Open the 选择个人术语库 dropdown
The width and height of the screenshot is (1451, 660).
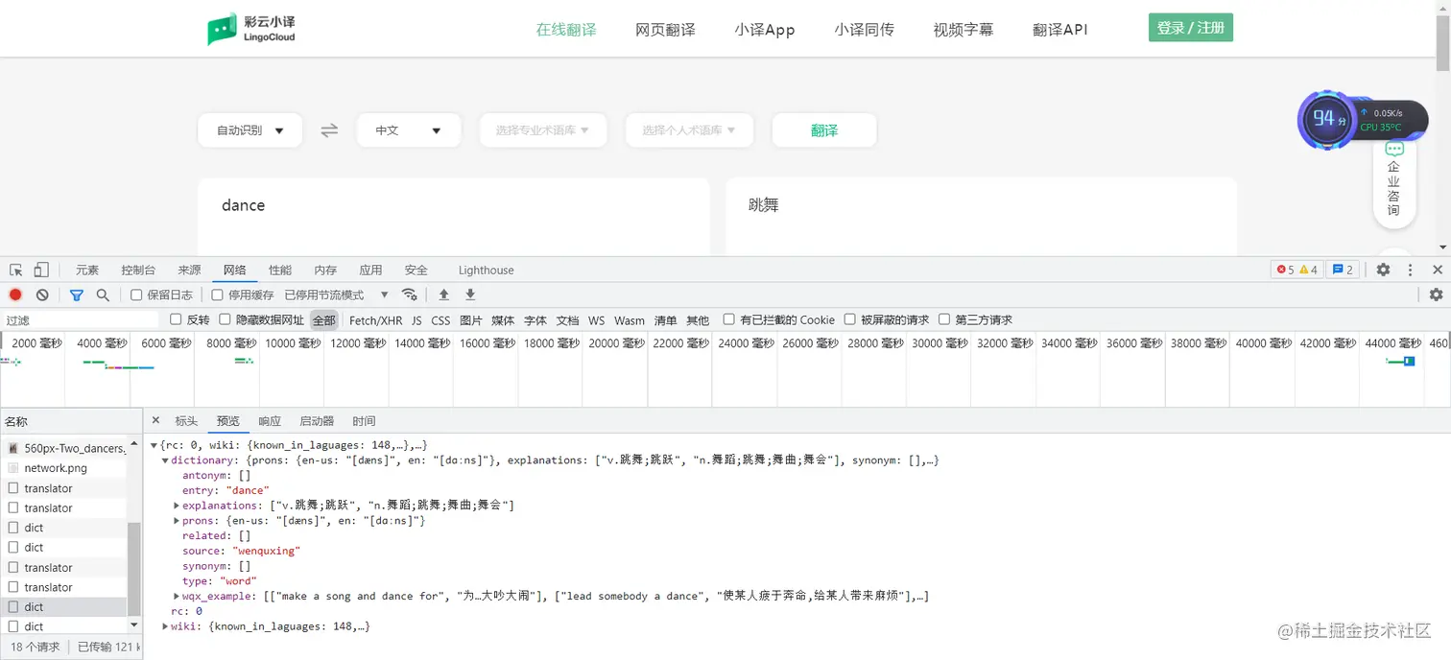(689, 130)
